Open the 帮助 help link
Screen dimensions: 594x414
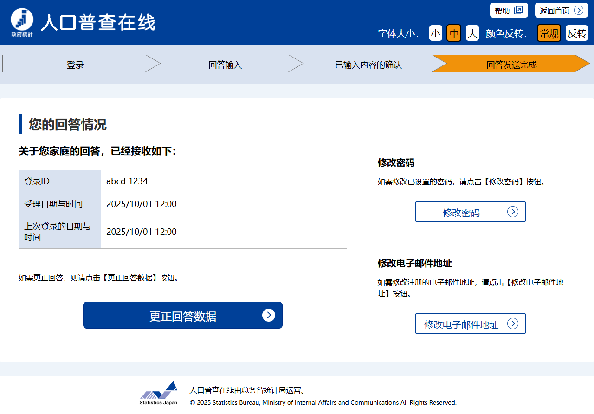click(x=503, y=10)
